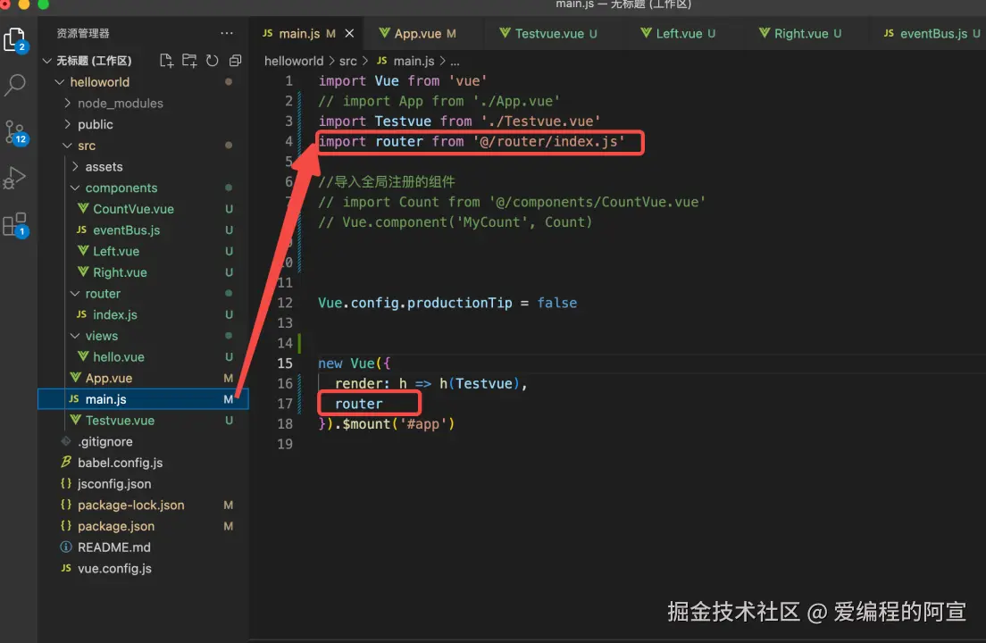Open hello.vue in the views folder

144,356
